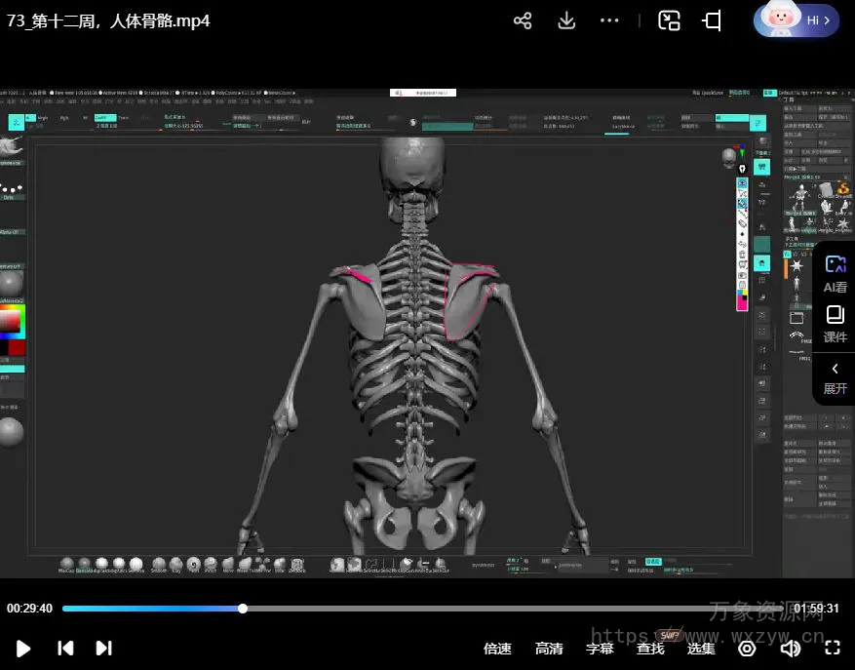Open the three-dot more options menu

click(x=610, y=20)
